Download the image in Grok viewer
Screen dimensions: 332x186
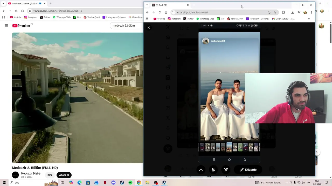pos(201,170)
